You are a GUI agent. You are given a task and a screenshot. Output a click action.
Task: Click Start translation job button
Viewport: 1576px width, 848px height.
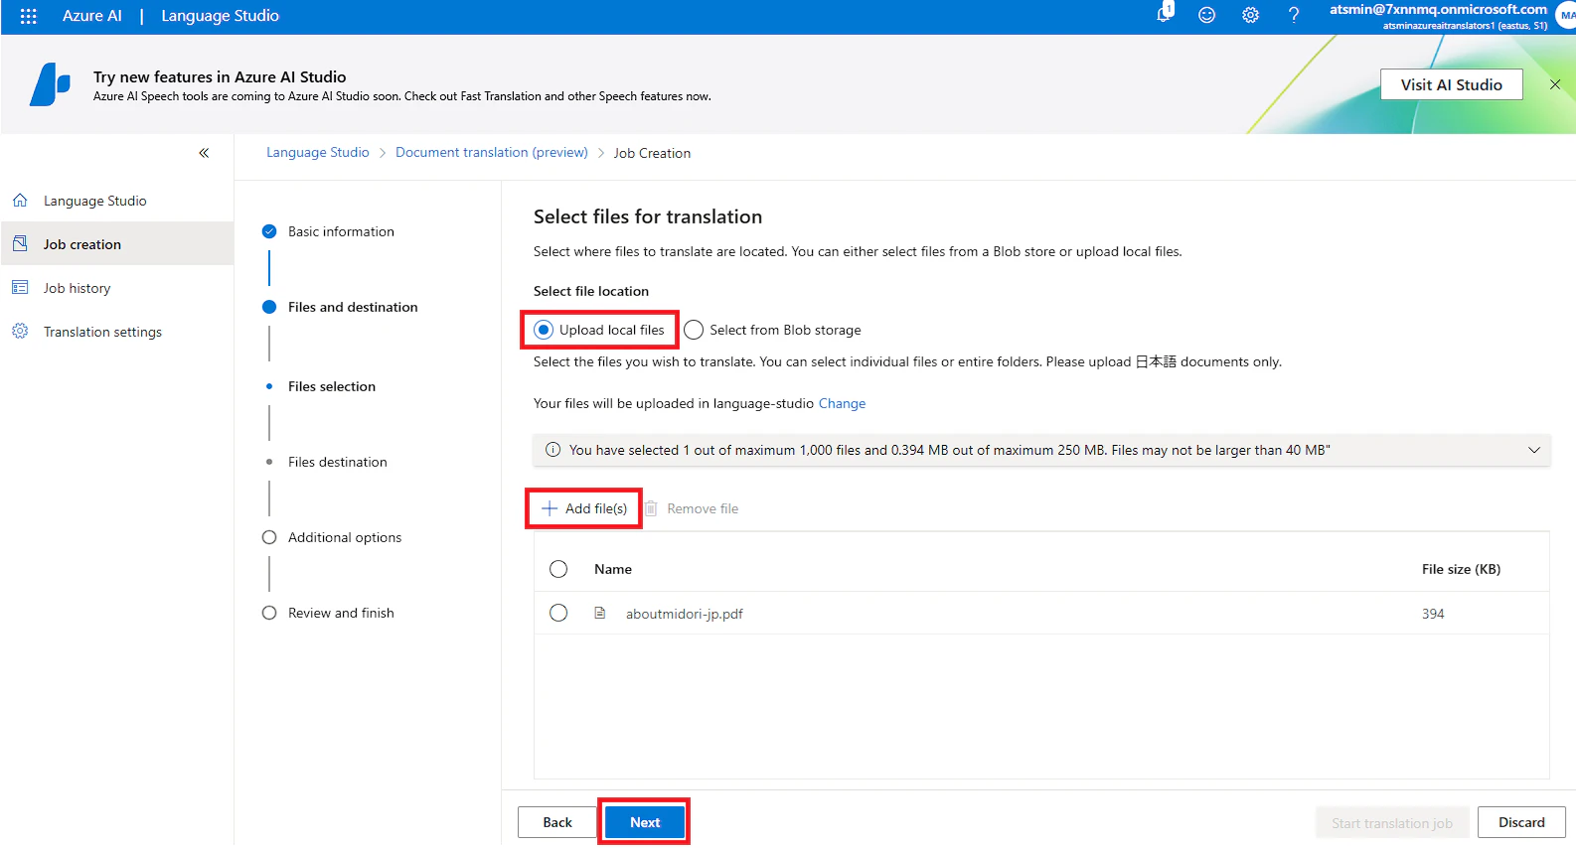pyautogui.click(x=1392, y=823)
